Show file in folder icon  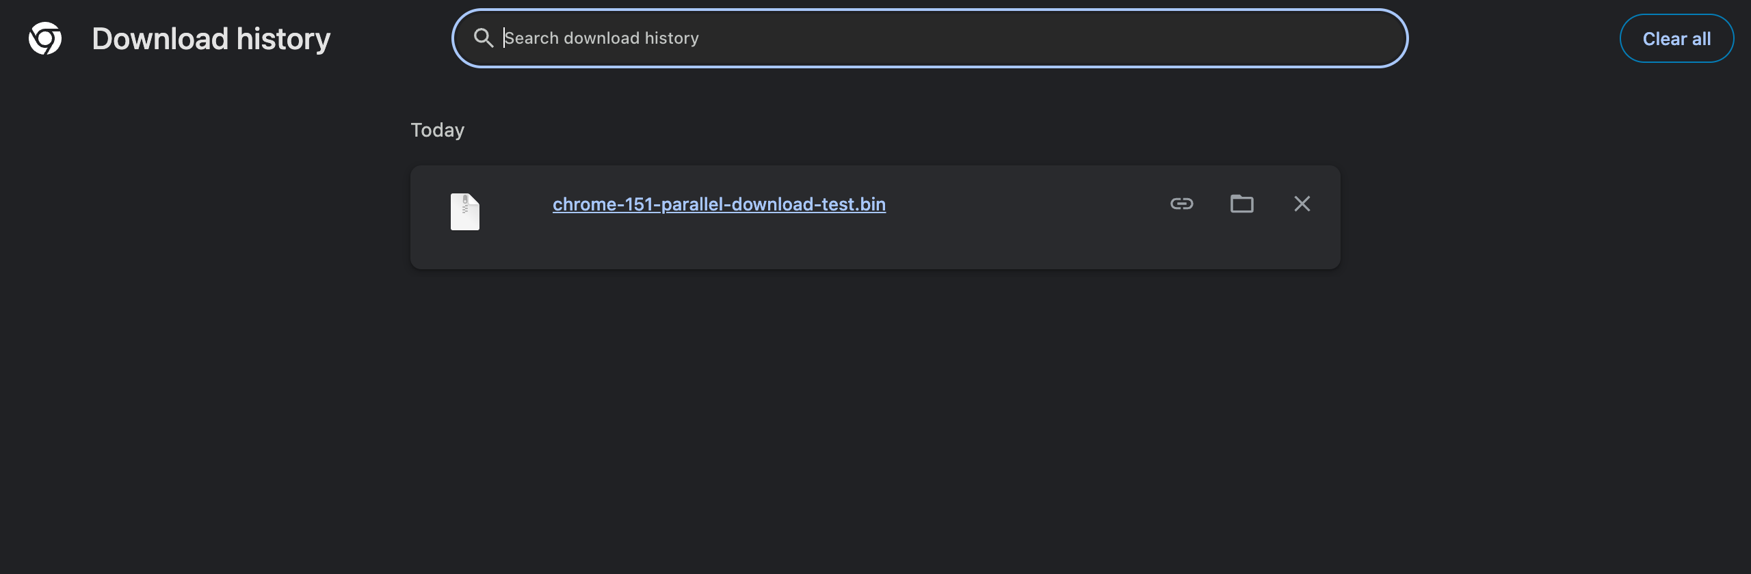click(x=1242, y=204)
